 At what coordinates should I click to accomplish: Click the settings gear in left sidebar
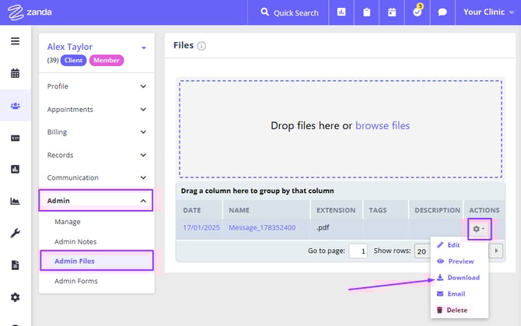(x=15, y=296)
